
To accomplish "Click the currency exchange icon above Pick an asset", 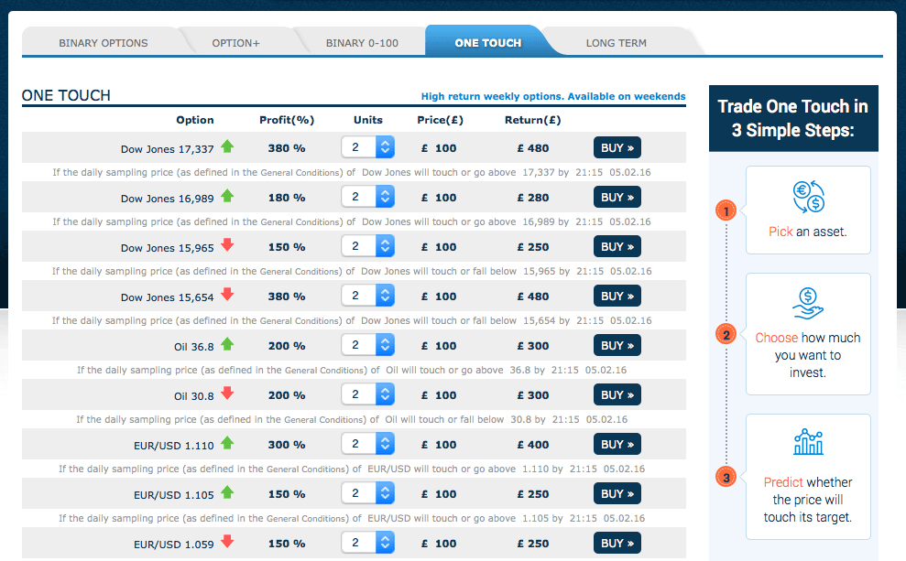I will point(808,198).
